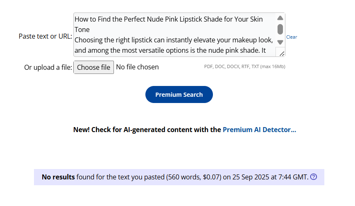Click the textarea resize handle corner
355x206 pixels.
281,52
